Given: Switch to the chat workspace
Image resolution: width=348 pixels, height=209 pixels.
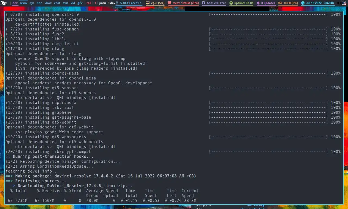Looking at the screenshot, I should [57, 3].
